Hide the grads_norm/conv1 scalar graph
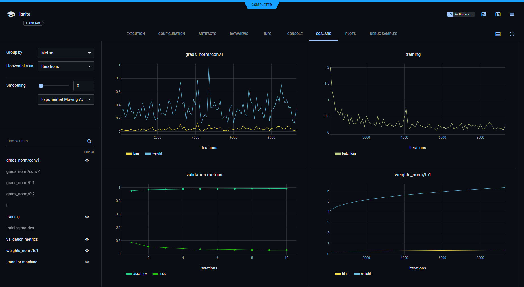 click(x=87, y=160)
